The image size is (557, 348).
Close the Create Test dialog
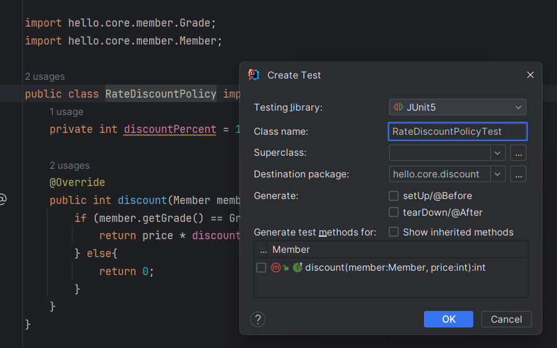(x=530, y=75)
